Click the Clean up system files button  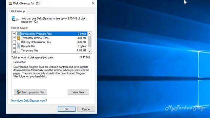[x=31, y=92]
